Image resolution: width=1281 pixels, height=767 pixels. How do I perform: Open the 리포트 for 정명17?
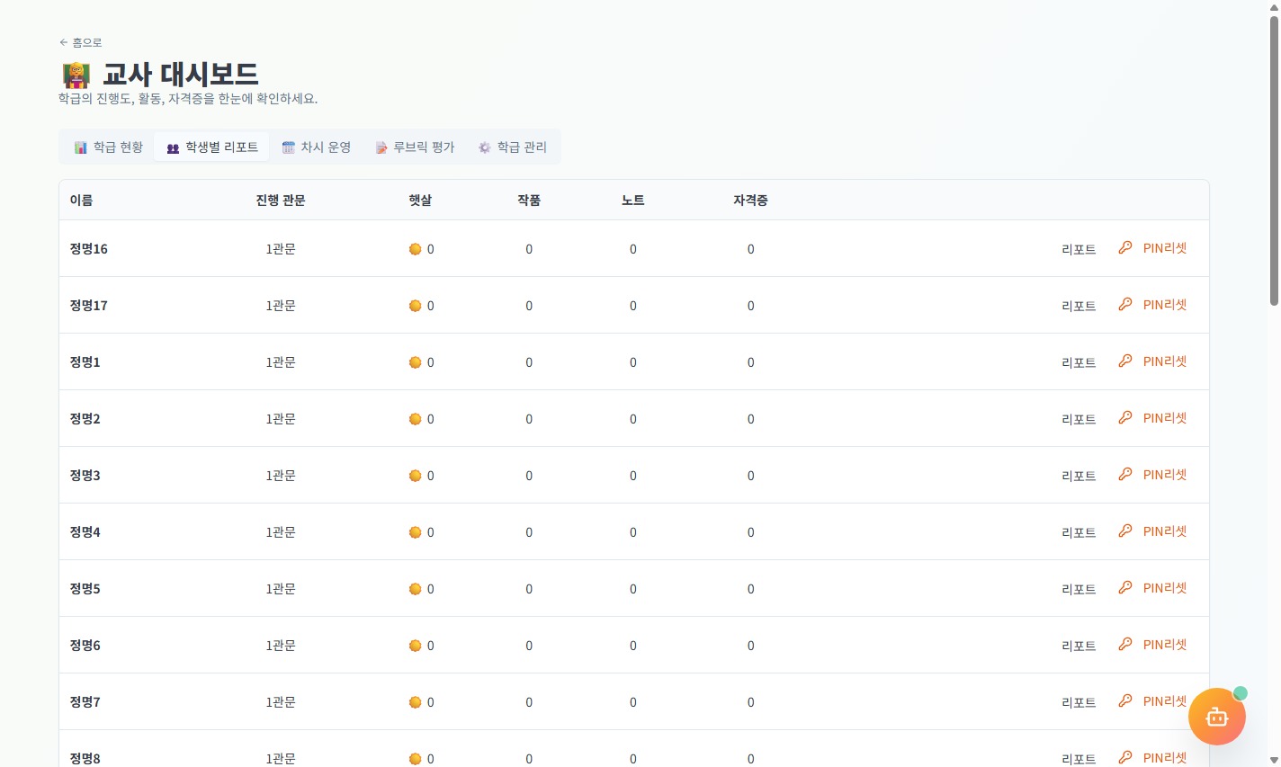(x=1079, y=306)
